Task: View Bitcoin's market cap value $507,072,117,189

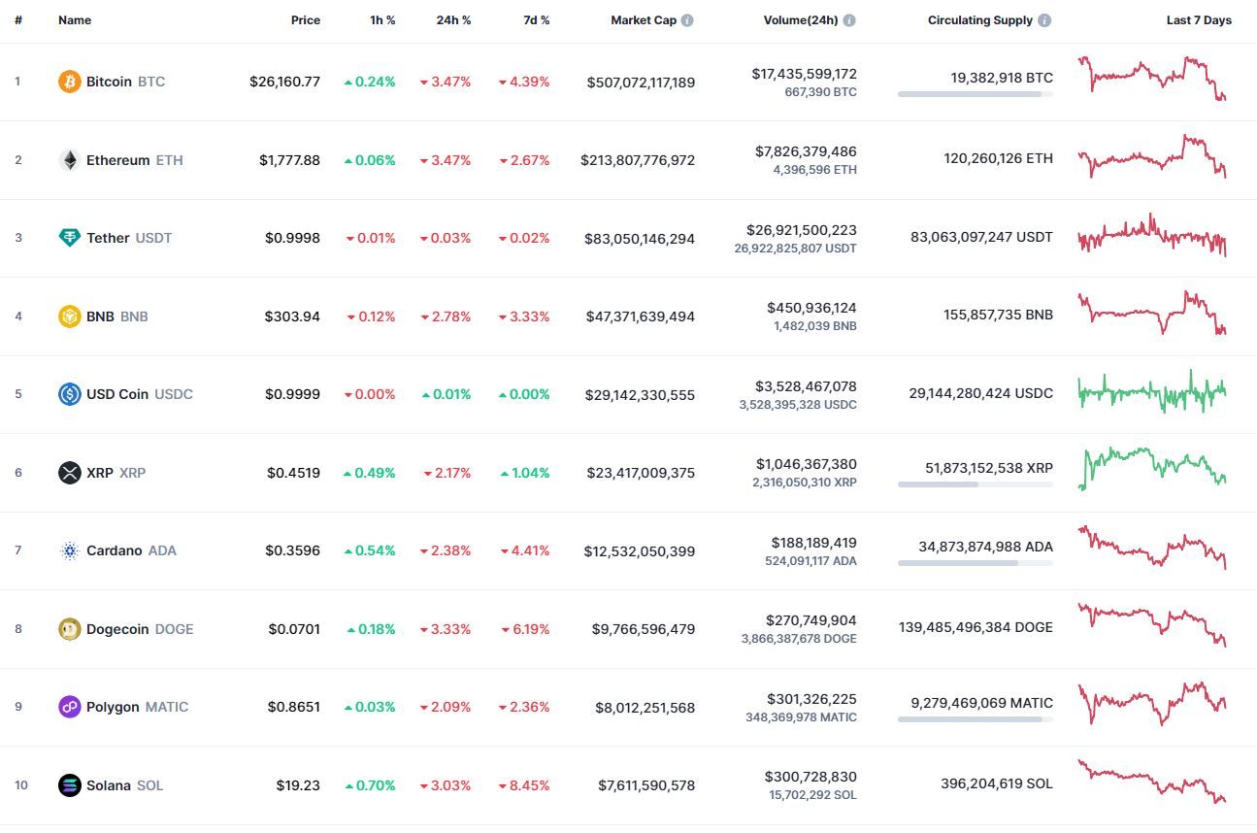Action: (x=641, y=83)
